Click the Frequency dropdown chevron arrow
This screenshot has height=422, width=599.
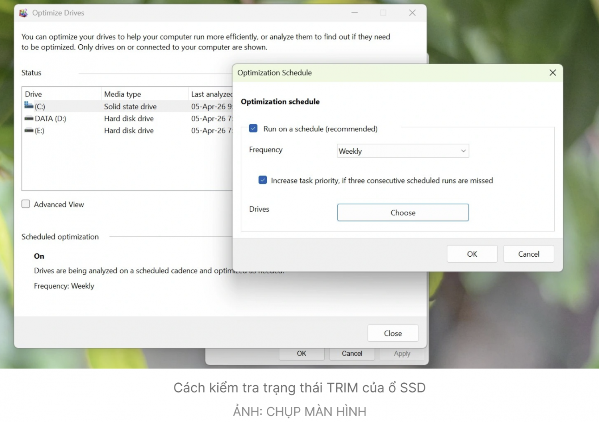point(463,151)
